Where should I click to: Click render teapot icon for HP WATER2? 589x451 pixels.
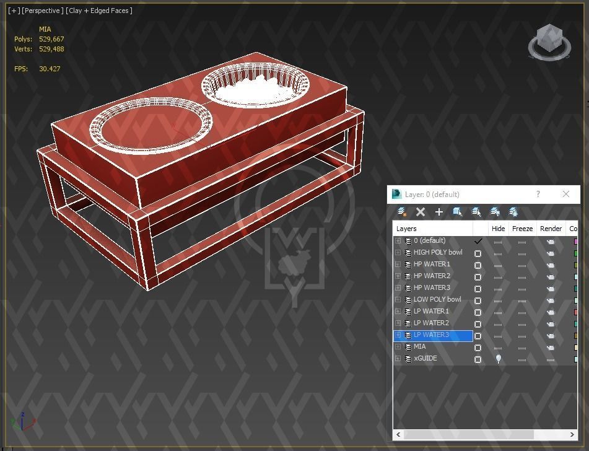click(x=551, y=277)
